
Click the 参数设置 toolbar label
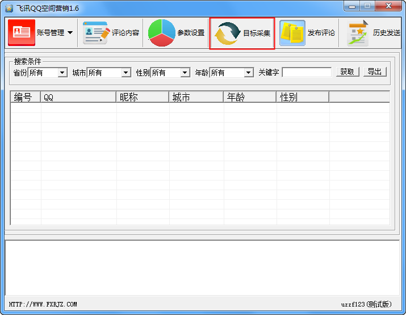pos(191,32)
